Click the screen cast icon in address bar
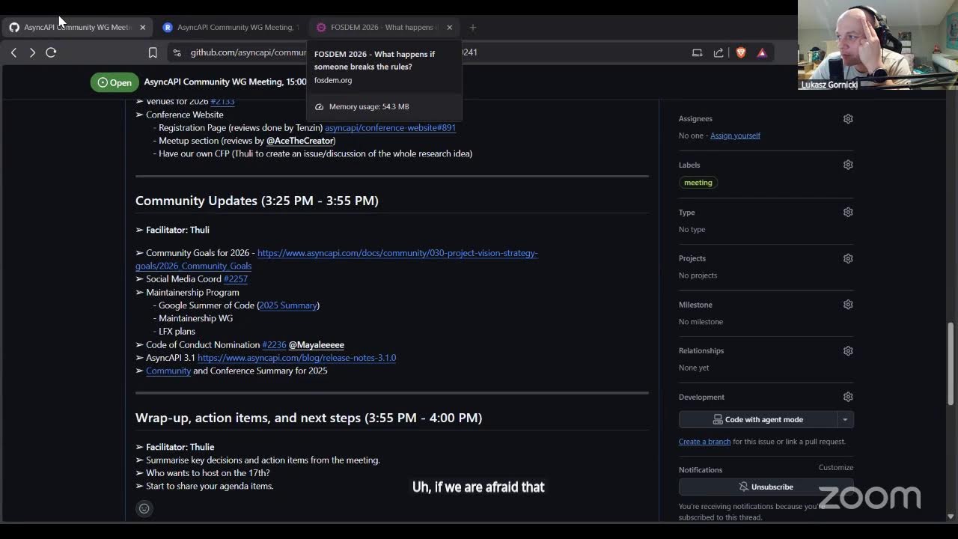This screenshot has width=958, height=539. pos(697,52)
